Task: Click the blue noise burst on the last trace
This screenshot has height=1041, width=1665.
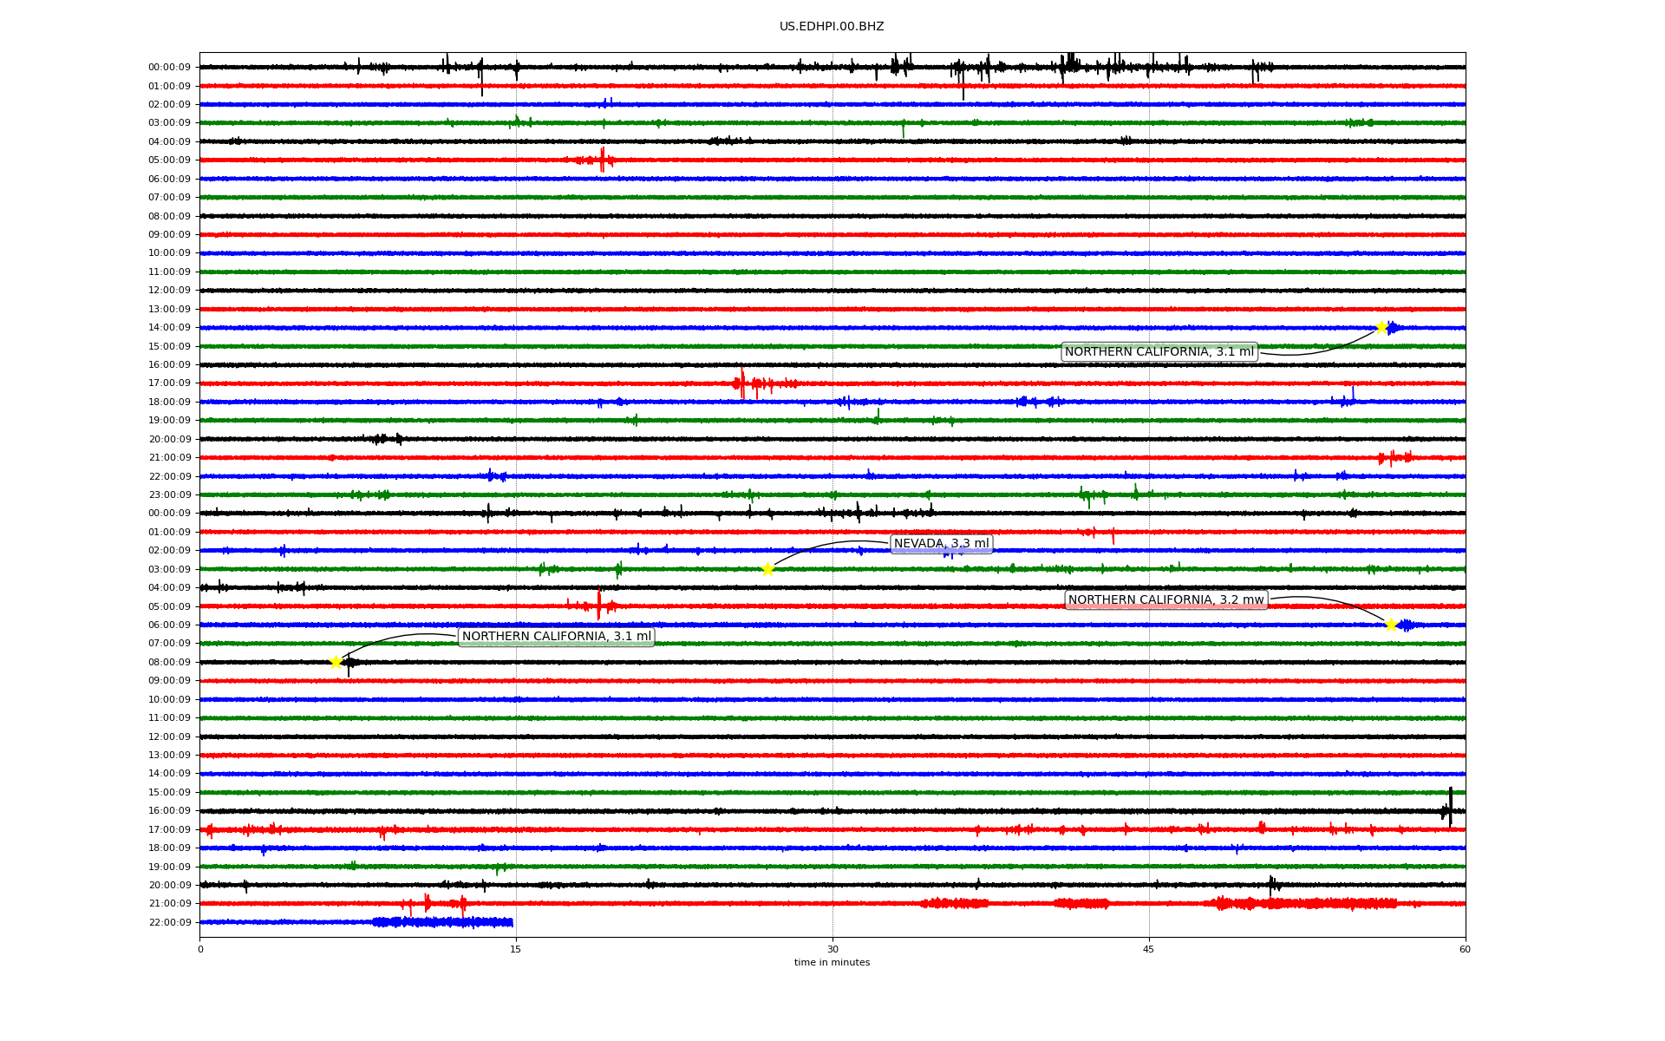Action: point(442,922)
